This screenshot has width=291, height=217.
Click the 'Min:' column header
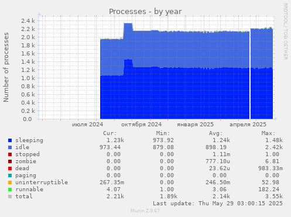tap(163, 133)
